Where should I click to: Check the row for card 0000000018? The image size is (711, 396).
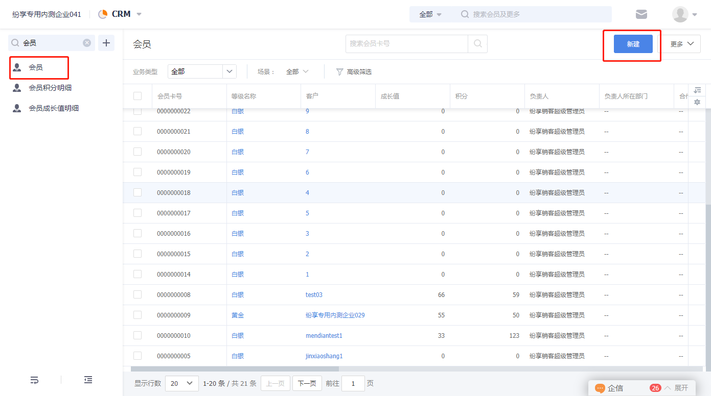click(137, 192)
